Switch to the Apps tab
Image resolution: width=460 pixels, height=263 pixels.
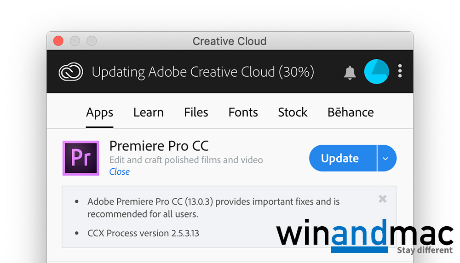coord(99,113)
